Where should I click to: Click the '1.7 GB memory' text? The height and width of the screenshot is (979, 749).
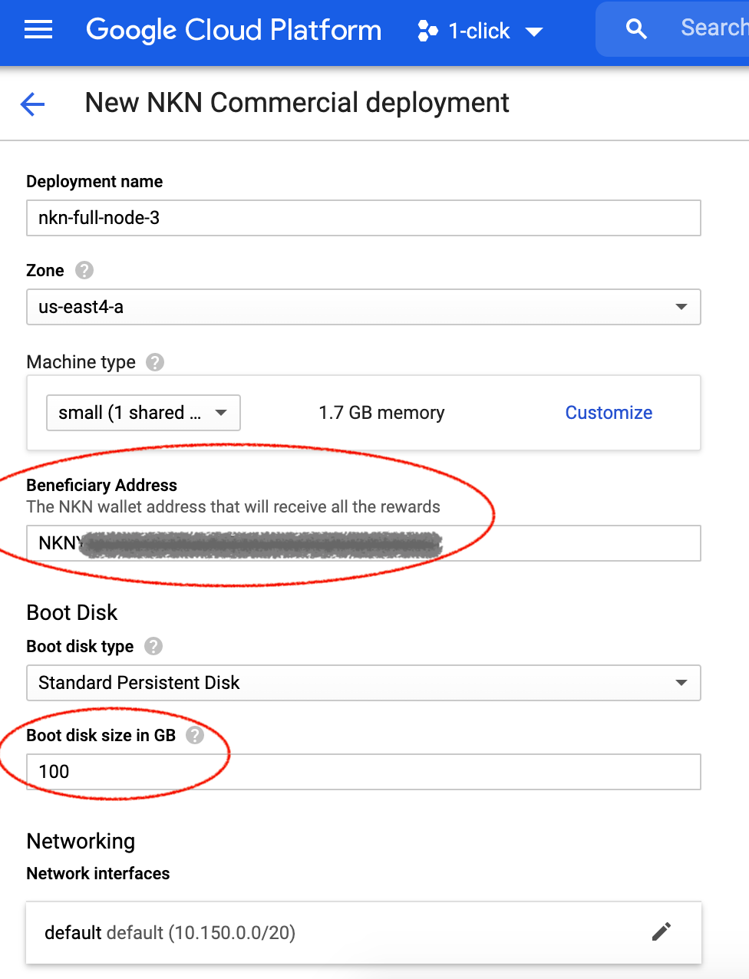[x=381, y=413]
